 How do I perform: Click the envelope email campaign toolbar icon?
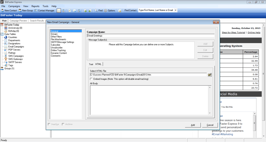tap(59, 11)
